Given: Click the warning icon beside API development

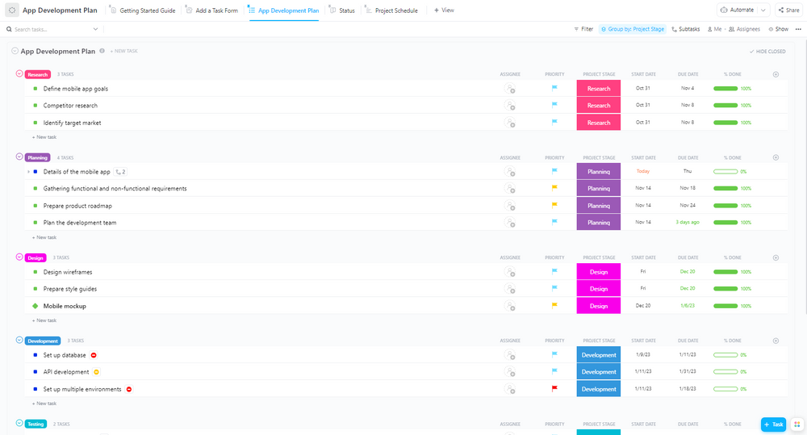Looking at the screenshot, I should pyautogui.click(x=97, y=372).
